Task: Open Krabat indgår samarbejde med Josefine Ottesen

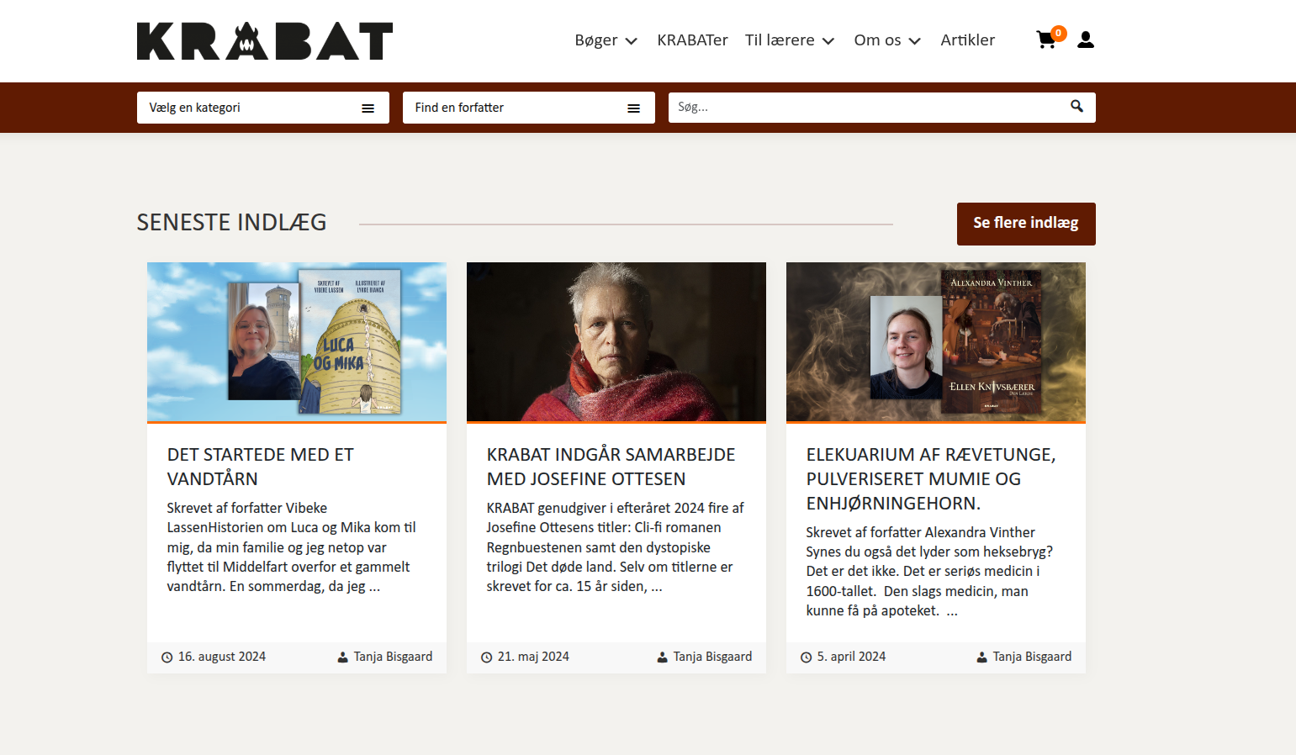Action: tap(611, 467)
